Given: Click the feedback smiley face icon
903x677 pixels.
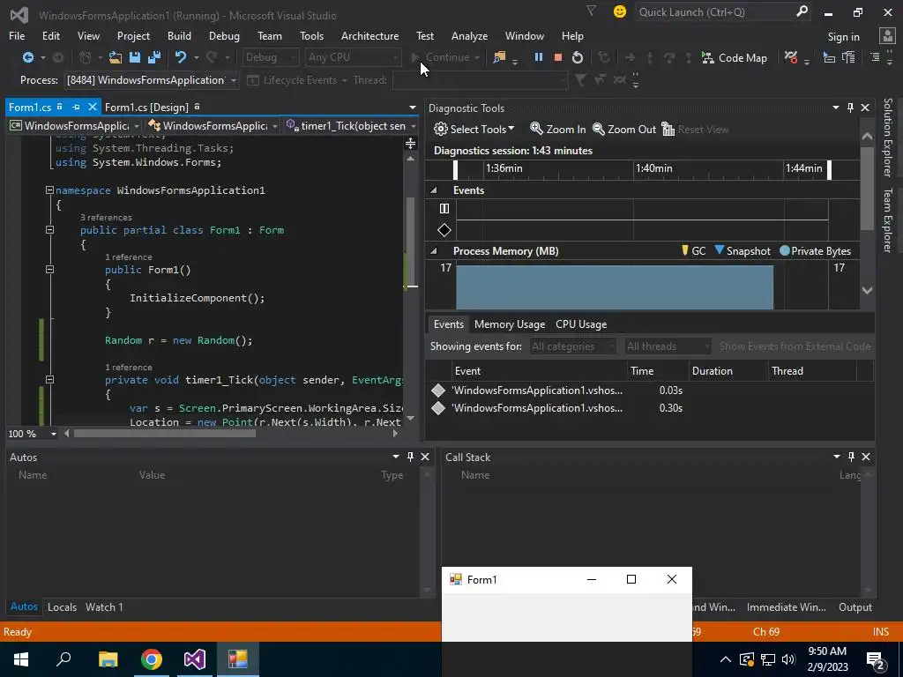Looking at the screenshot, I should (x=620, y=11).
